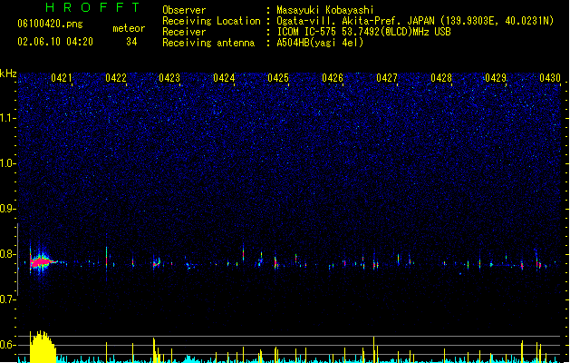Click the large pink meteor echo near 0420
This screenshot has width=570, height=363.
click(42, 261)
